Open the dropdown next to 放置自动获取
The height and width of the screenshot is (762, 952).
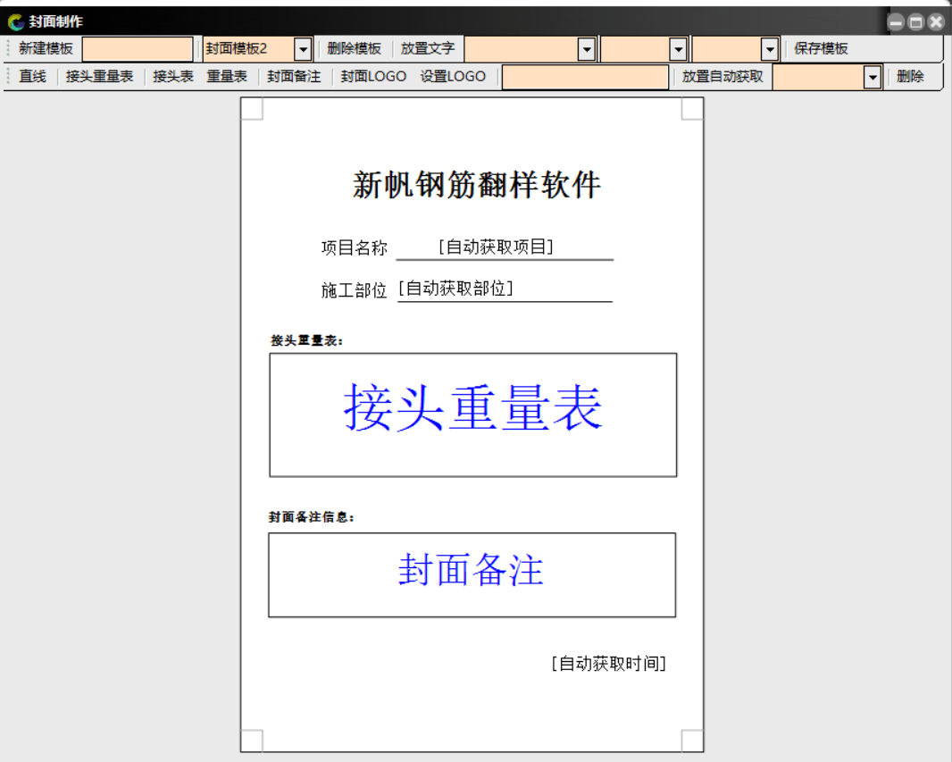tap(873, 77)
